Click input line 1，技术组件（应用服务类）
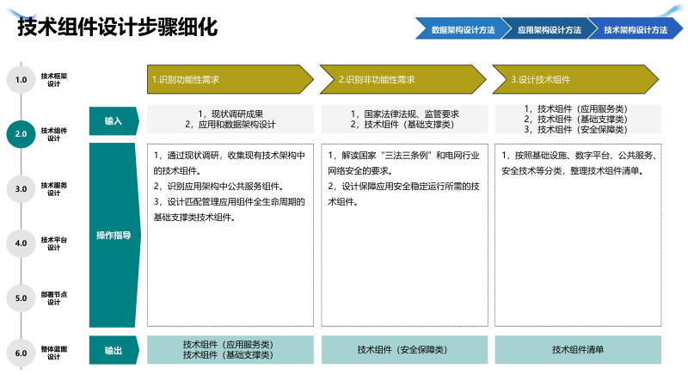 pyautogui.click(x=575, y=109)
